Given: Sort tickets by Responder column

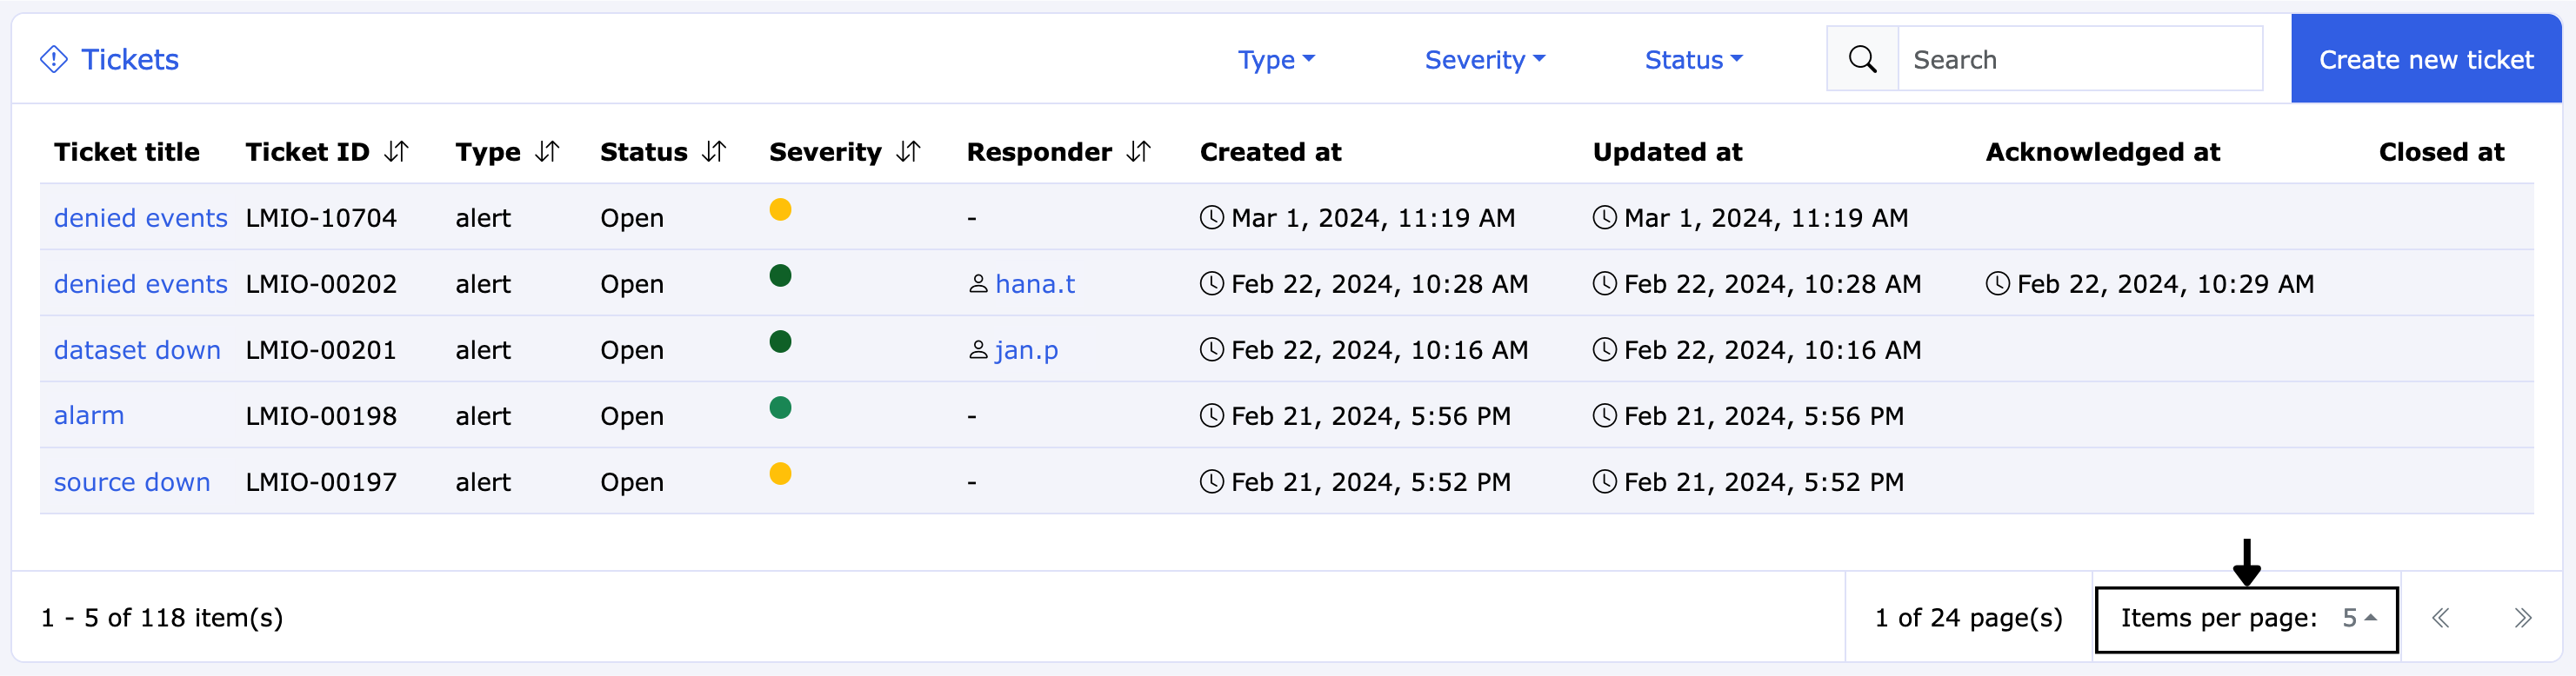Looking at the screenshot, I should click(1139, 152).
